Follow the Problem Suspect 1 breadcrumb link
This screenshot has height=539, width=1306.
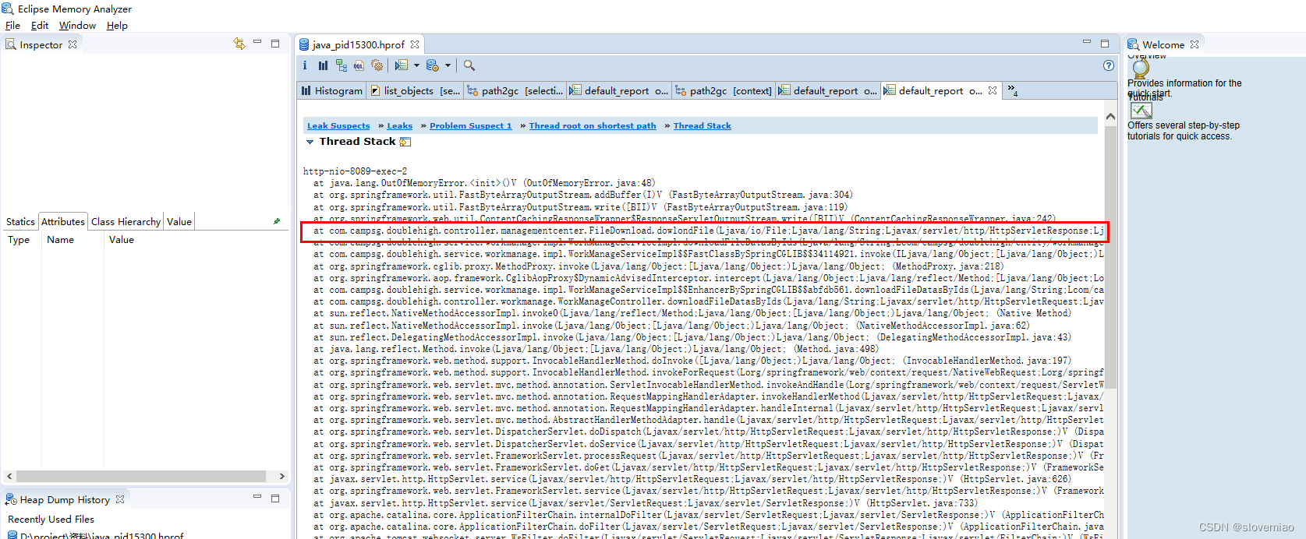point(470,125)
